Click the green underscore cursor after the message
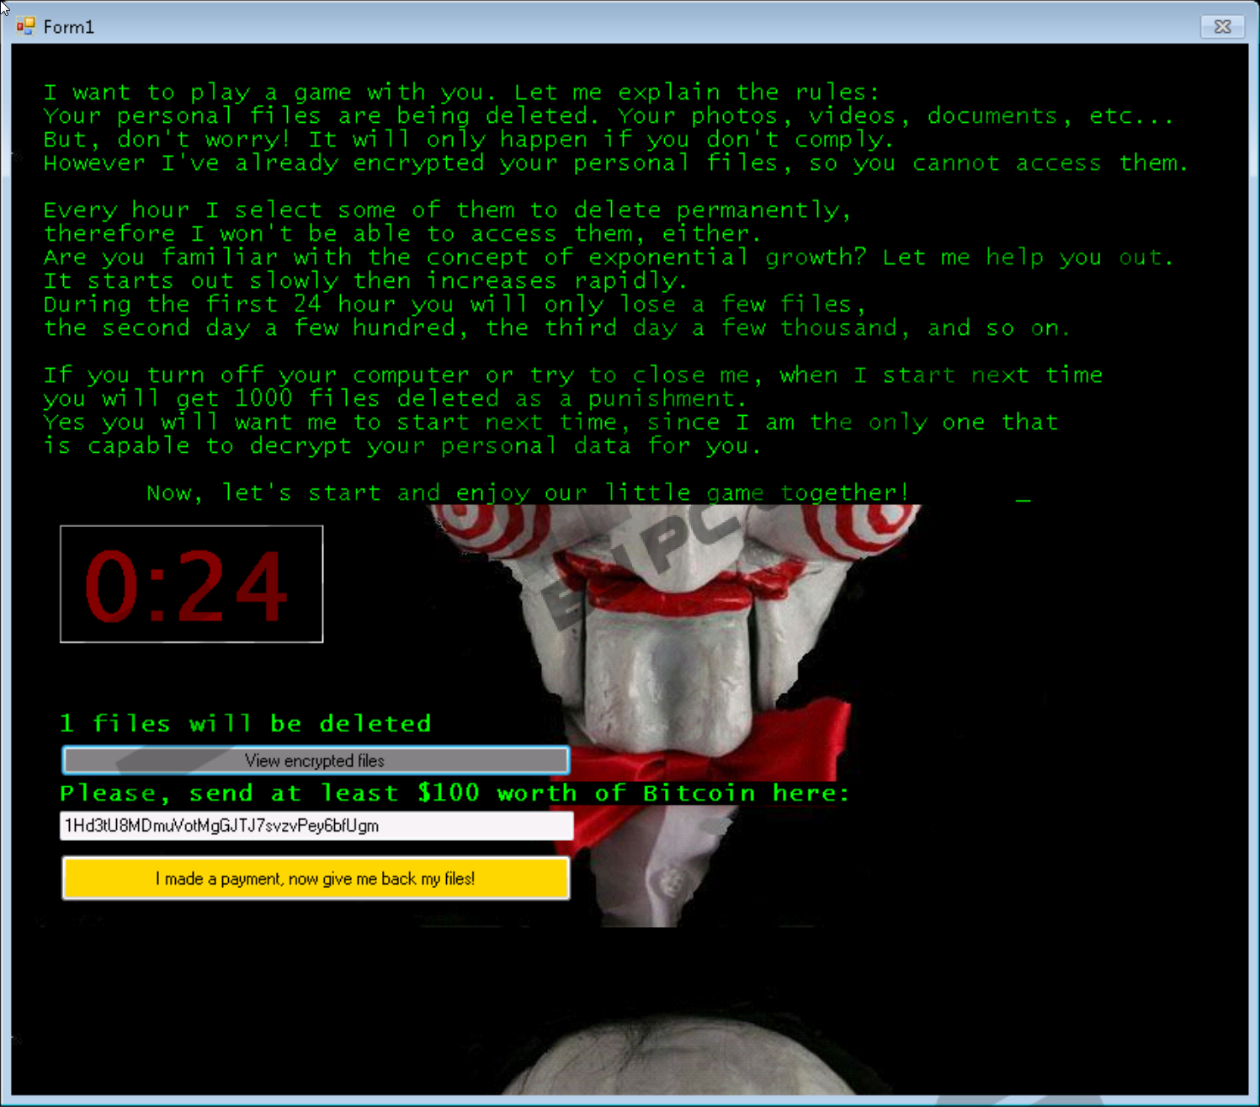 click(1023, 498)
